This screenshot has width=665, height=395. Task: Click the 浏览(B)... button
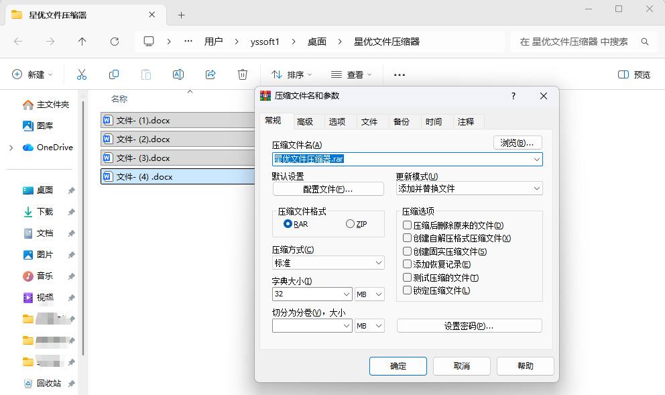[x=518, y=143]
